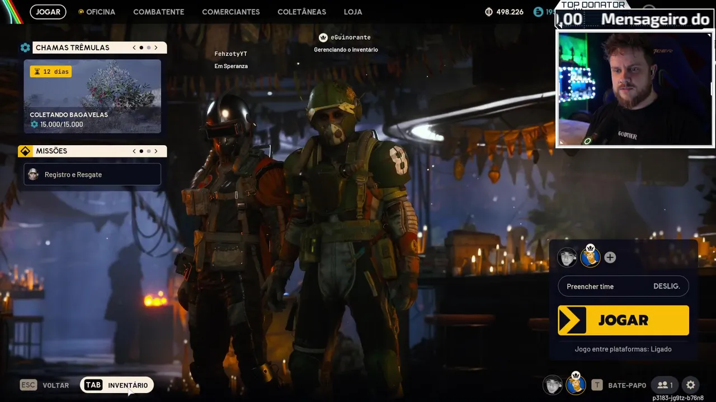This screenshot has height=402, width=716.
Task: Click the CHAMAS TRÊMULAS header title
Action: click(73, 48)
